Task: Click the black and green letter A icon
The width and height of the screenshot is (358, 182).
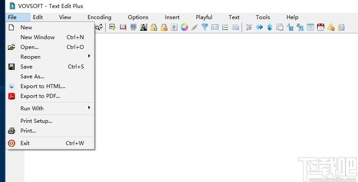Action: tap(143, 27)
